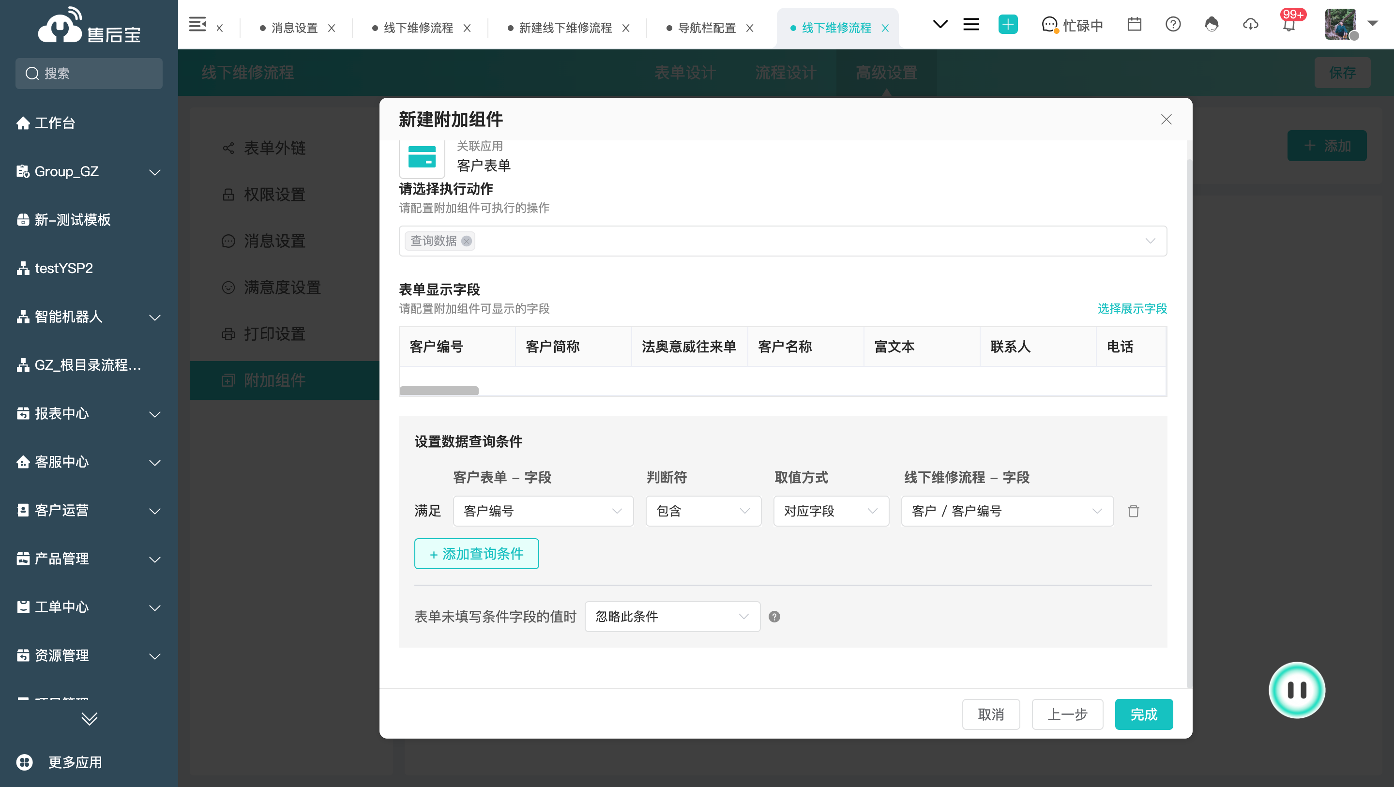Viewport: 1394px width, 787px height.
Task: Click the help tooltip icon beside 忽略此条件
Action: tap(774, 617)
